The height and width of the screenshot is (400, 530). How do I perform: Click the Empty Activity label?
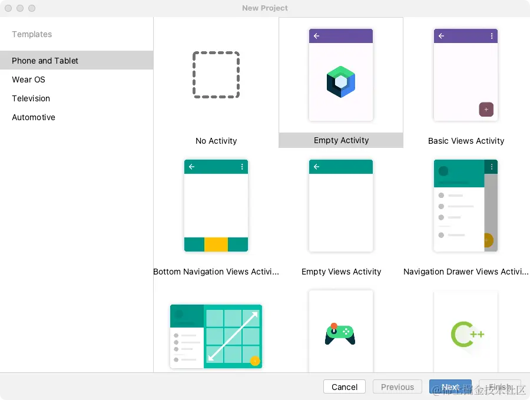pyautogui.click(x=341, y=140)
